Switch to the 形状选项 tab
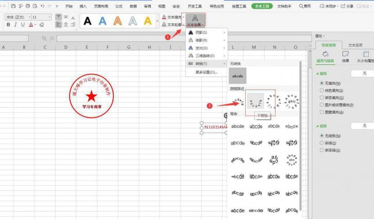Image resolution: width=374 pixels, height=219 pixels. coord(329,45)
